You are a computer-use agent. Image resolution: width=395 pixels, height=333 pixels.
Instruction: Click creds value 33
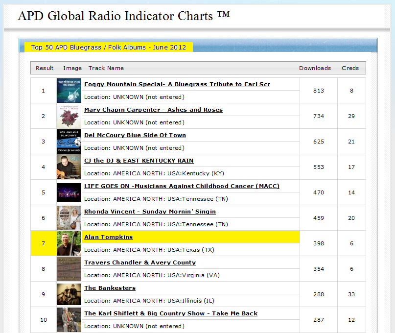click(351, 294)
